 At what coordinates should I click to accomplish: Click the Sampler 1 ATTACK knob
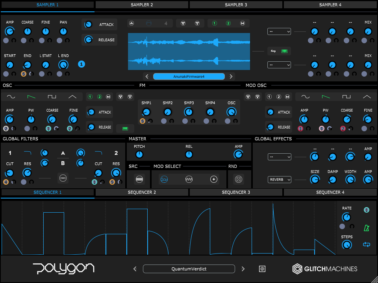[88, 24]
